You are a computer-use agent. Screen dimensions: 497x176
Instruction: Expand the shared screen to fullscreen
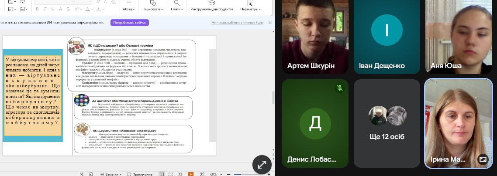tap(262, 165)
